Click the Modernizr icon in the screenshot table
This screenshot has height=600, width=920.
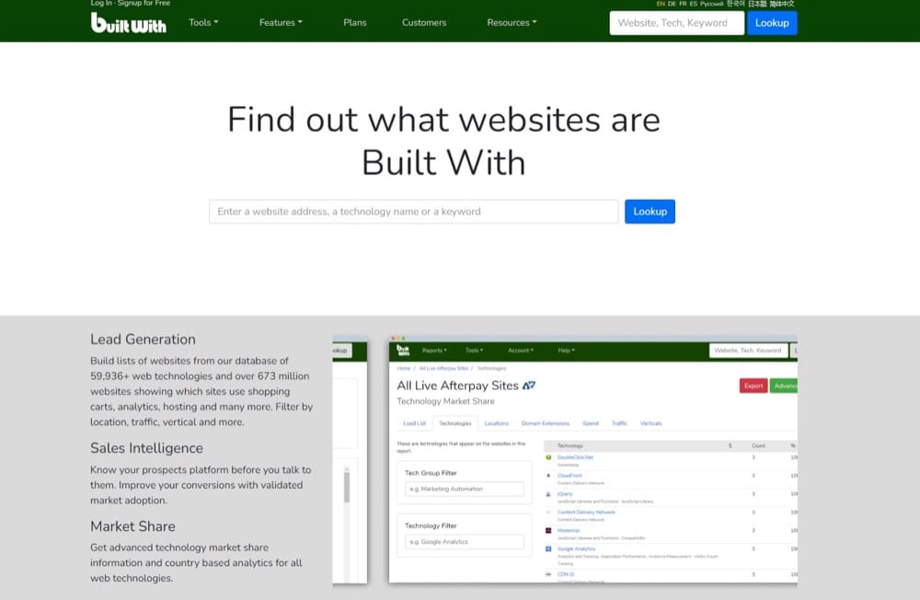pos(548,530)
